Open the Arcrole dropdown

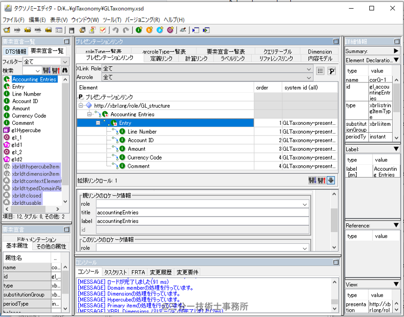[309, 77]
